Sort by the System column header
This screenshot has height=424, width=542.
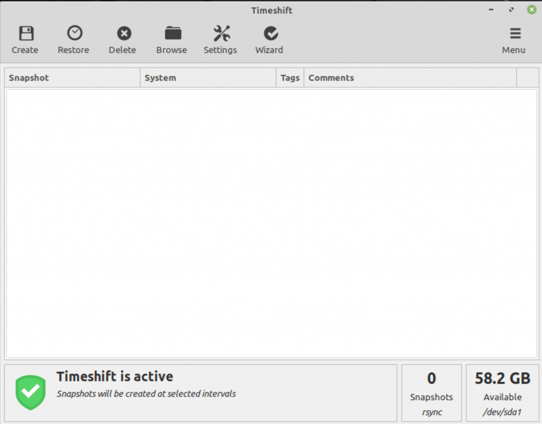pyautogui.click(x=159, y=78)
